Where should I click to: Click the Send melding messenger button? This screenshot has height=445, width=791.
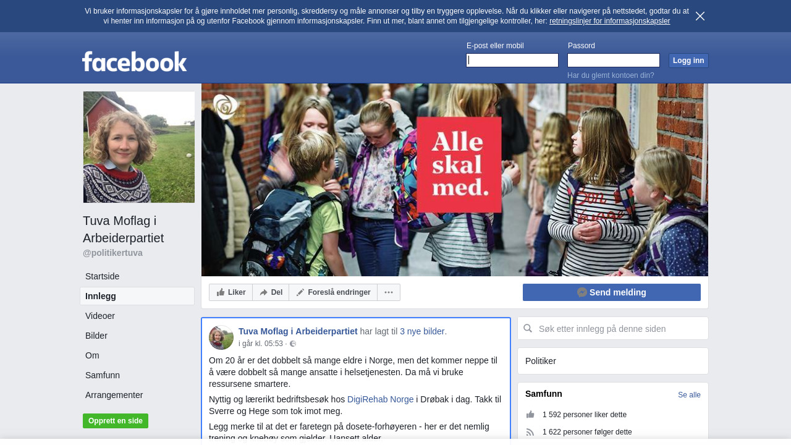[612, 292]
